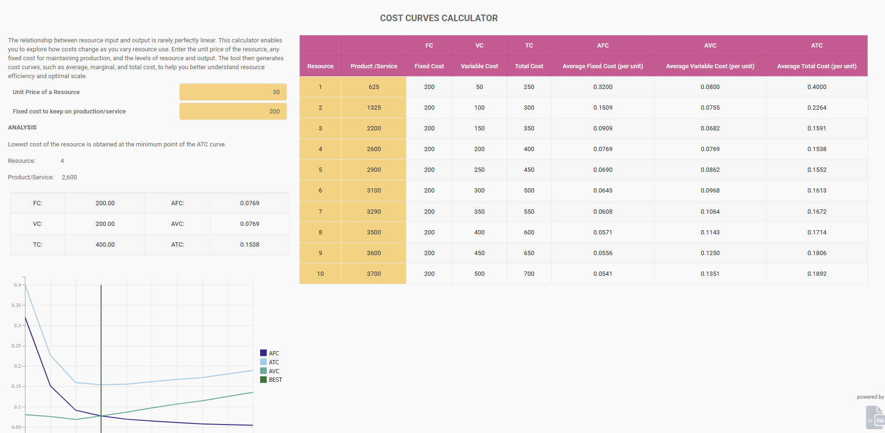
Task: Click the Average Fixed Cost (per unit) header
Action: coord(603,66)
